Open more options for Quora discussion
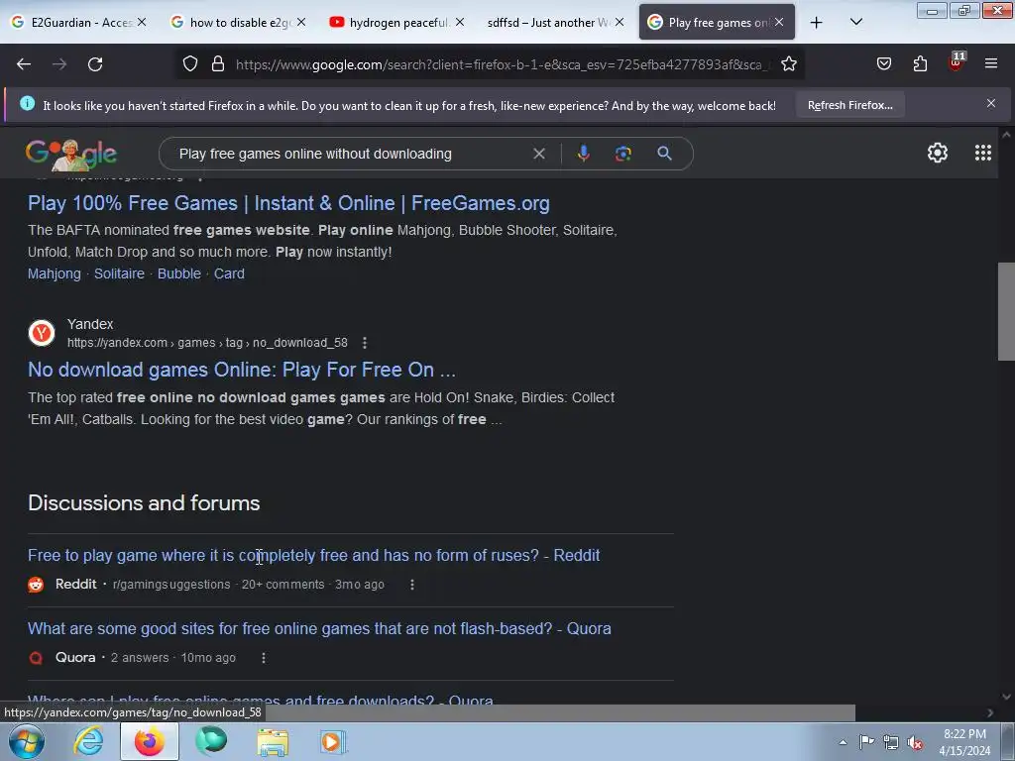 click(263, 658)
